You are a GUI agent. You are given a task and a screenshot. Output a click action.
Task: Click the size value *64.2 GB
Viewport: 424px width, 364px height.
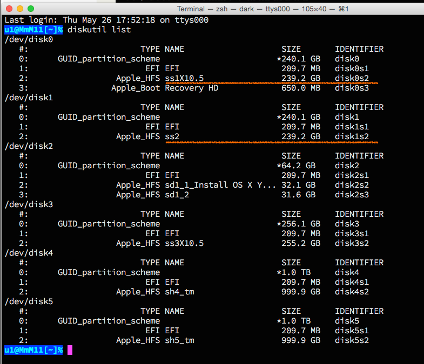pos(296,166)
